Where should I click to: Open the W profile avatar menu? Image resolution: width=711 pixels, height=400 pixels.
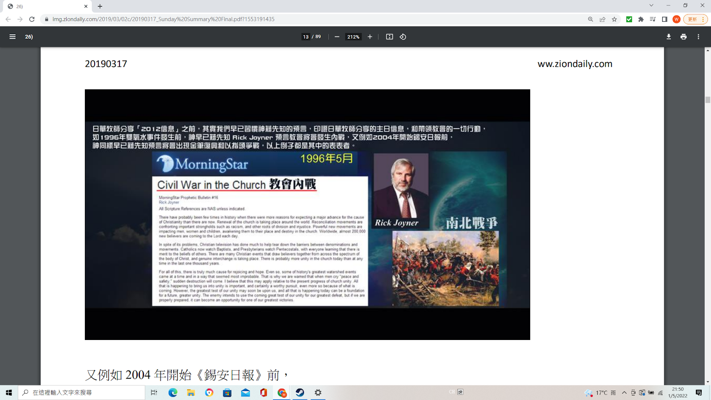click(x=676, y=19)
